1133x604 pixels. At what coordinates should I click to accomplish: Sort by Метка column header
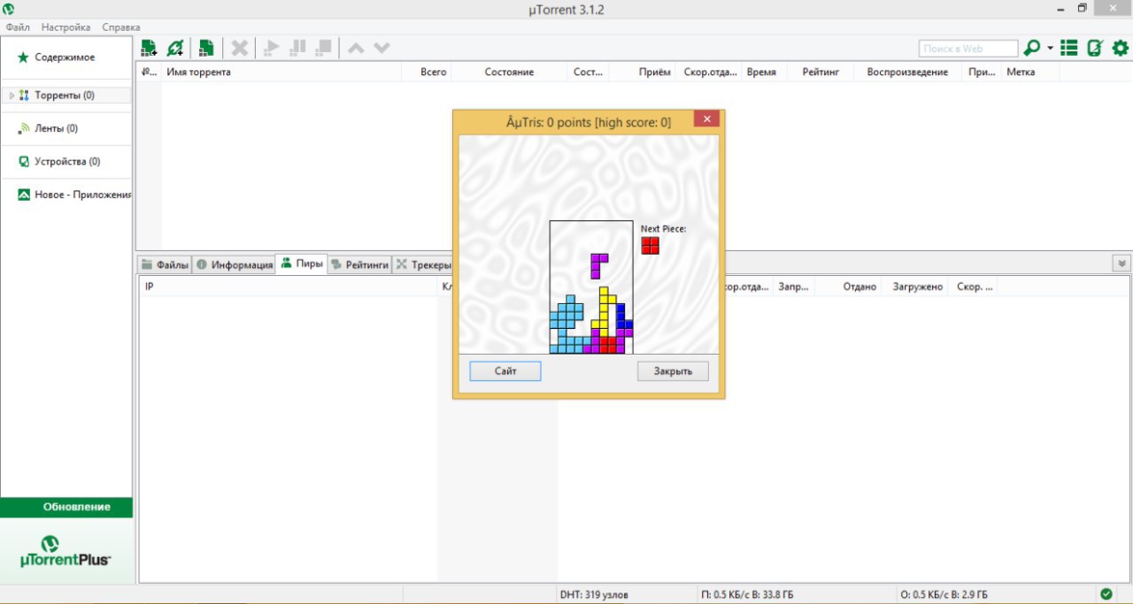1030,72
